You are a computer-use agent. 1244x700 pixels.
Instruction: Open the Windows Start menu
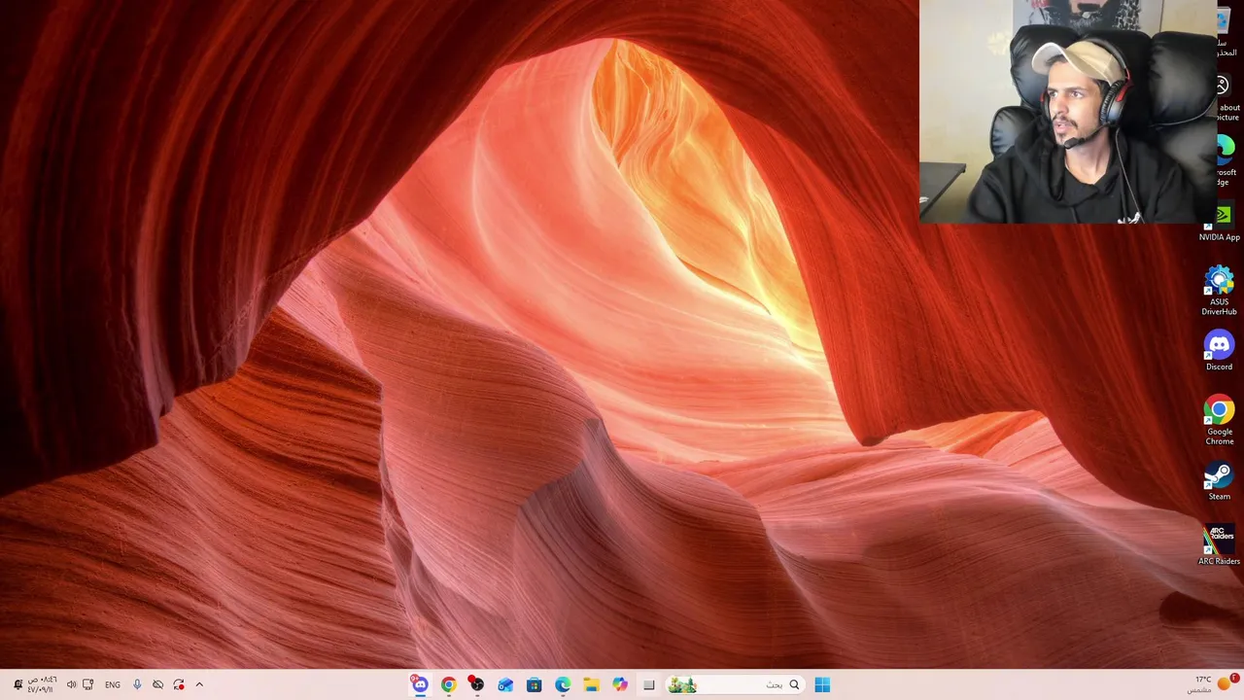click(822, 684)
